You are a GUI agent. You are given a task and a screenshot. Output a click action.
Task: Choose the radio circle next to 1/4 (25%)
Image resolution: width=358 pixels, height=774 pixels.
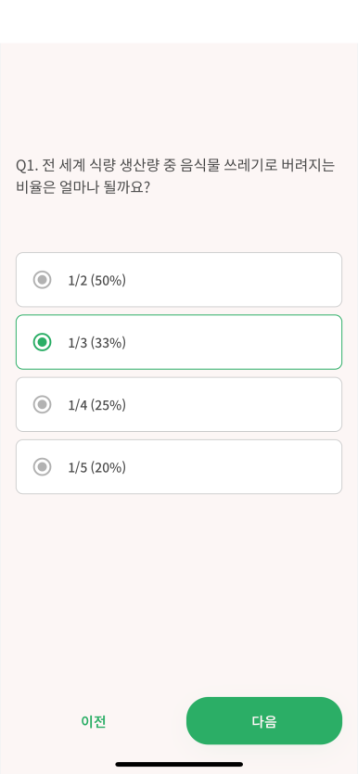(42, 404)
